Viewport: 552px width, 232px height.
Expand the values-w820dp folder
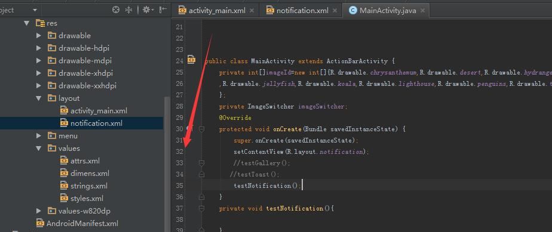(39, 211)
